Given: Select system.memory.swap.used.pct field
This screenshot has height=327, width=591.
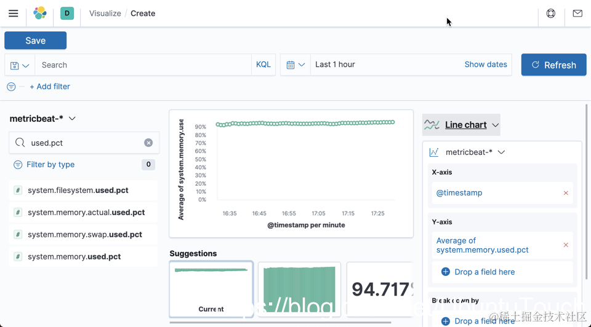Looking at the screenshot, I should click(83, 234).
